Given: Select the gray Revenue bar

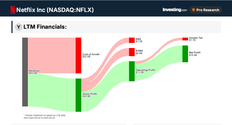Looking at the screenshot, I should coord(25,72).
